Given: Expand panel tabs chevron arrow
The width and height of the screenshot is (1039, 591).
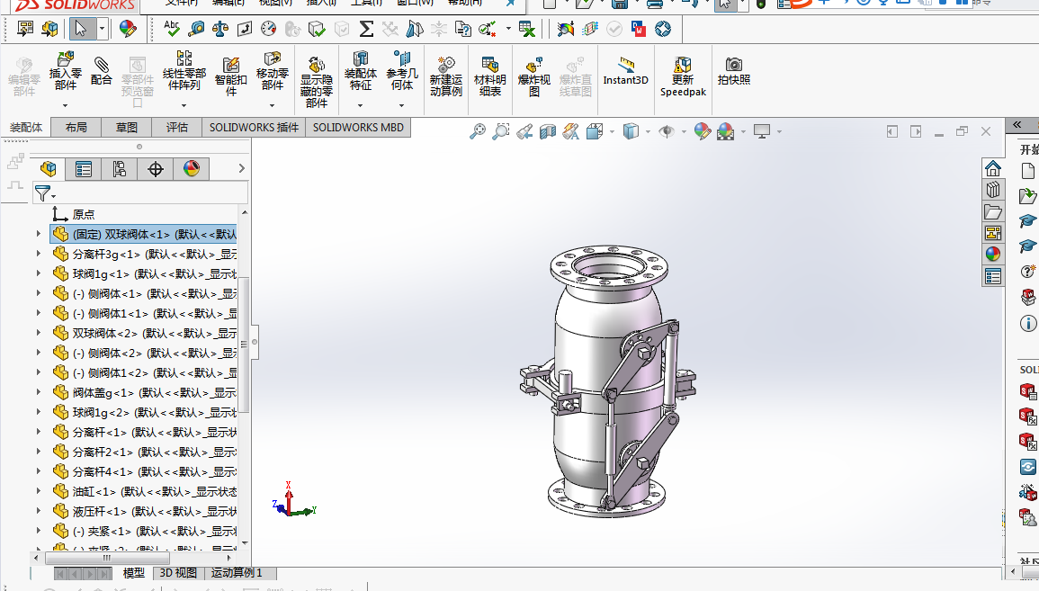Looking at the screenshot, I should [x=242, y=169].
